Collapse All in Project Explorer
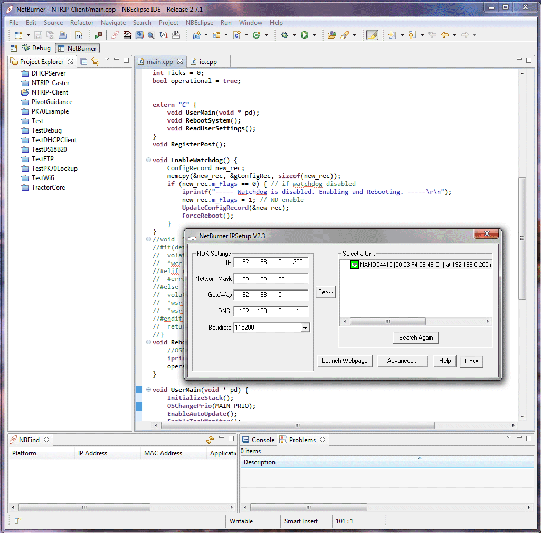This screenshot has height=533, width=541. pyautogui.click(x=83, y=61)
